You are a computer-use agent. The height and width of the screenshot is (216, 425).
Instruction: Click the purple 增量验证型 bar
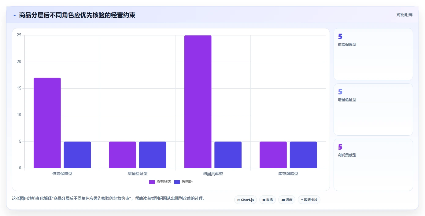[122, 155]
